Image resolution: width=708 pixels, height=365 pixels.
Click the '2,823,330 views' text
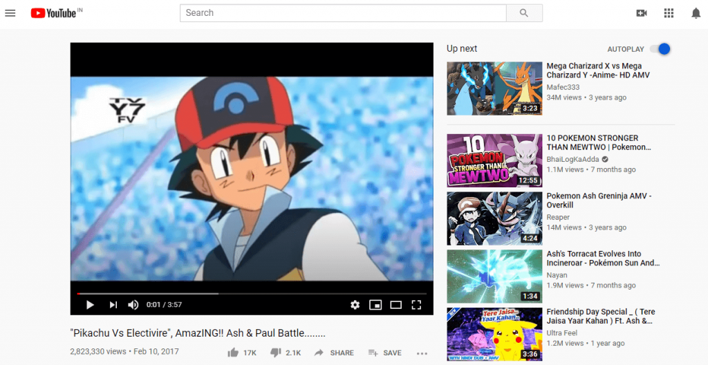point(98,351)
